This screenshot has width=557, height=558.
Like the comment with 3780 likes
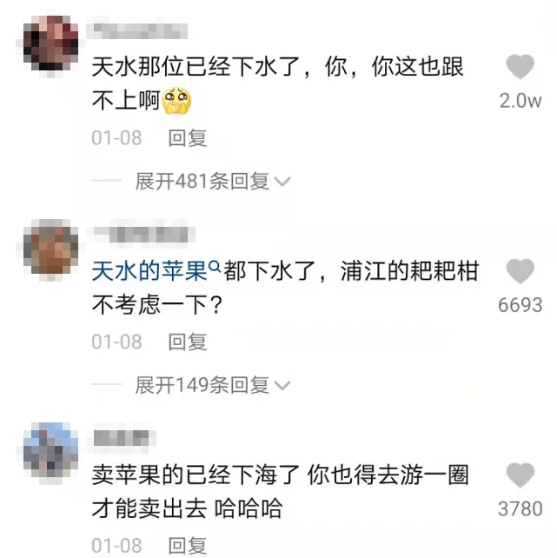pyautogui.click(x=520, y=475)
